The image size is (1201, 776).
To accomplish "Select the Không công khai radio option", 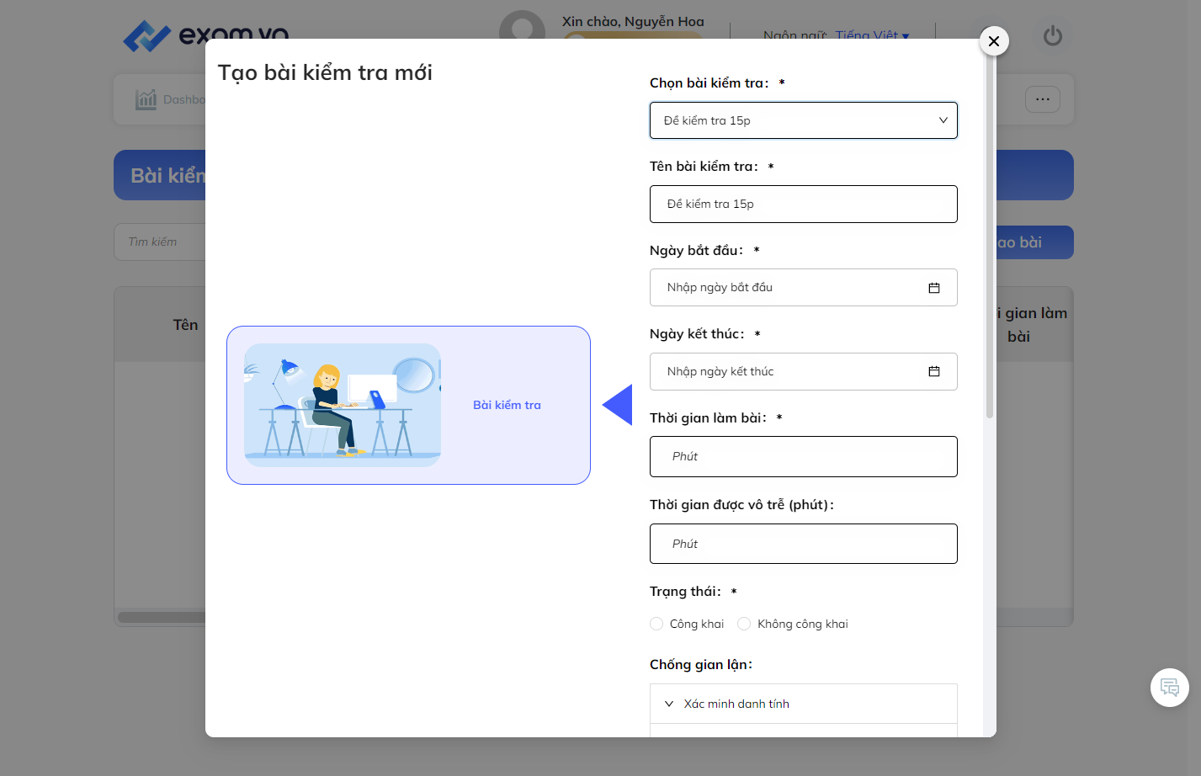I will point(744,624).
